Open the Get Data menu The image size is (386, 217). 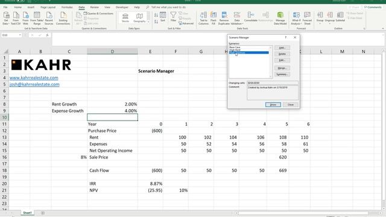tap(6, 18)
